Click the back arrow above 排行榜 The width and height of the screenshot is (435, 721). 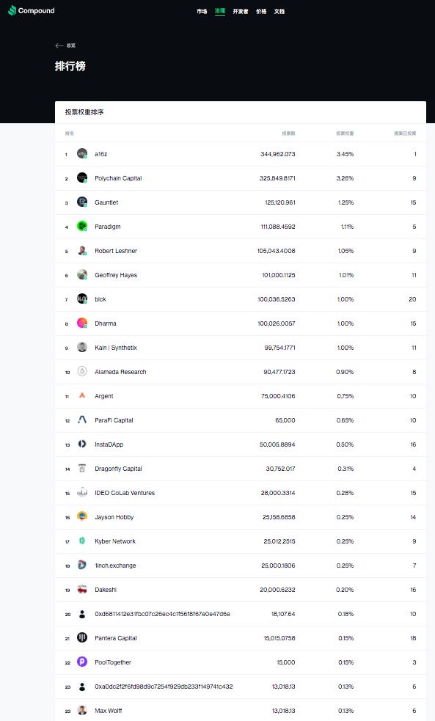[x=59, y=45]
